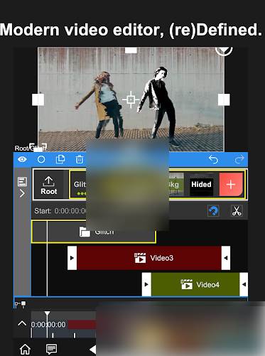Viewport: 265px width, 356px height.
Task: Duplicate the layer with the copy icon
Action: pyautogui.click(x=60, y=159)
